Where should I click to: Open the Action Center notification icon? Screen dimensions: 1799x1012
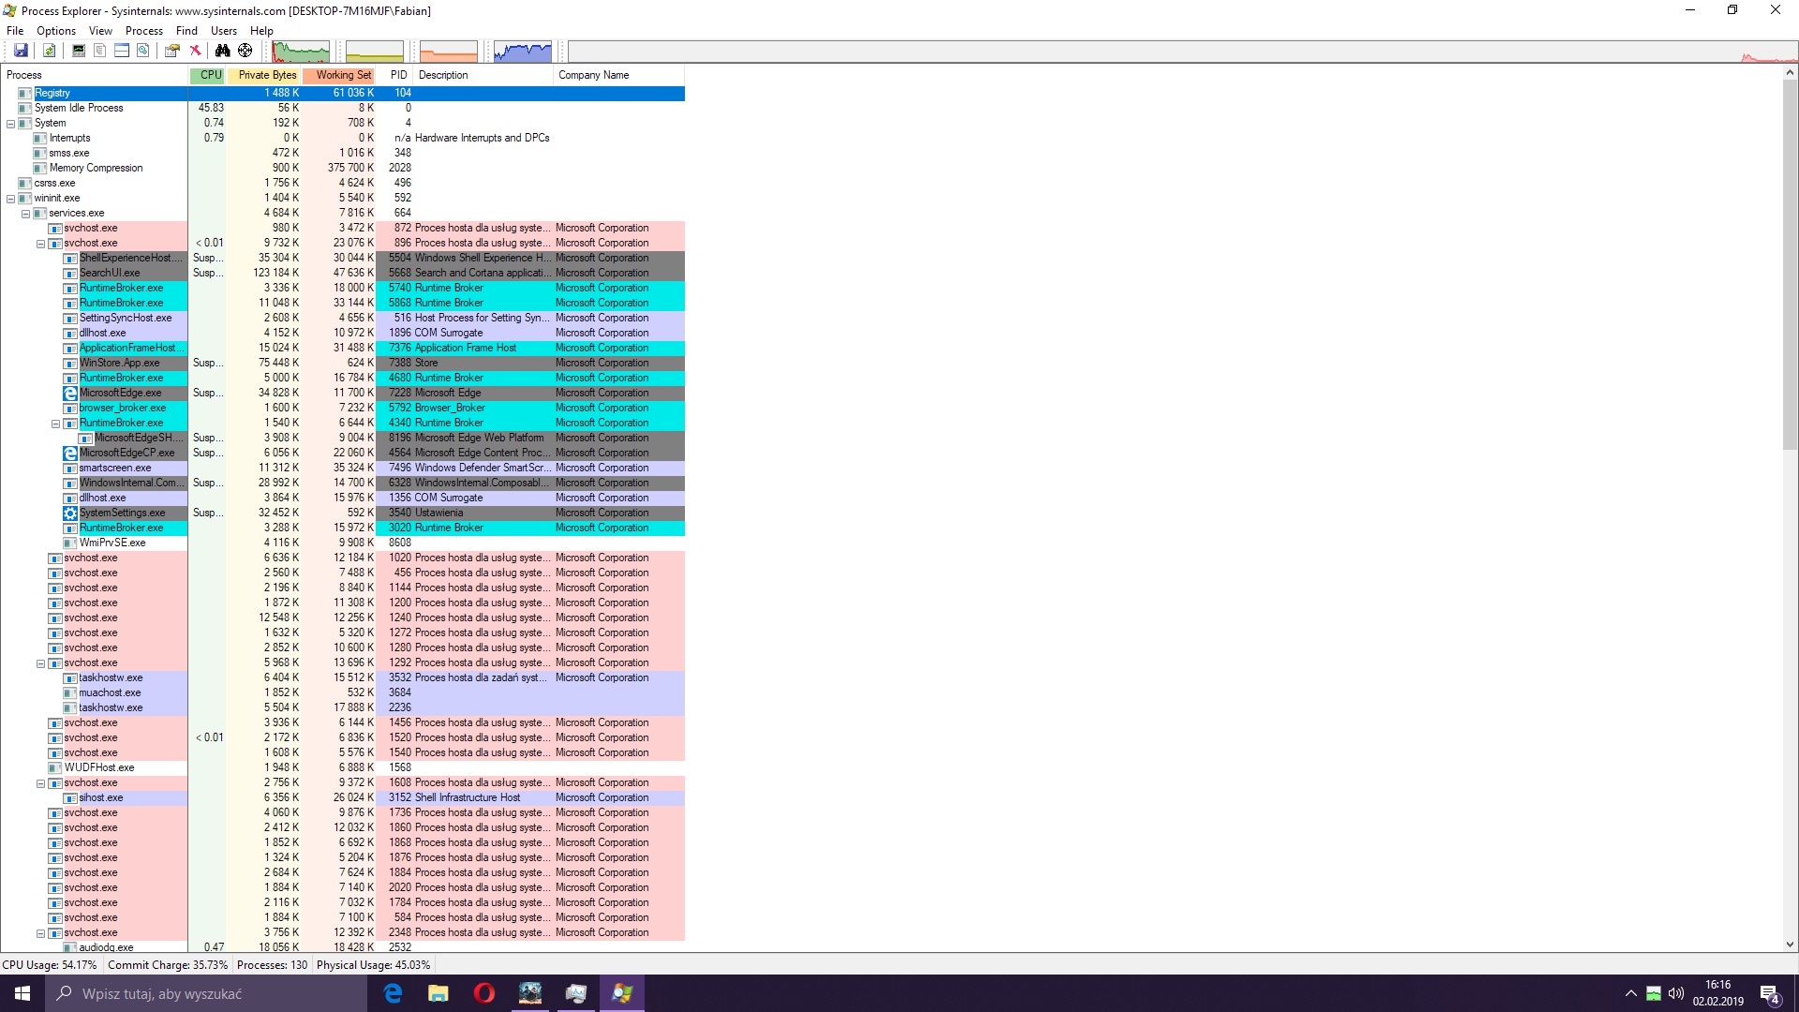tap(1770, 994)
